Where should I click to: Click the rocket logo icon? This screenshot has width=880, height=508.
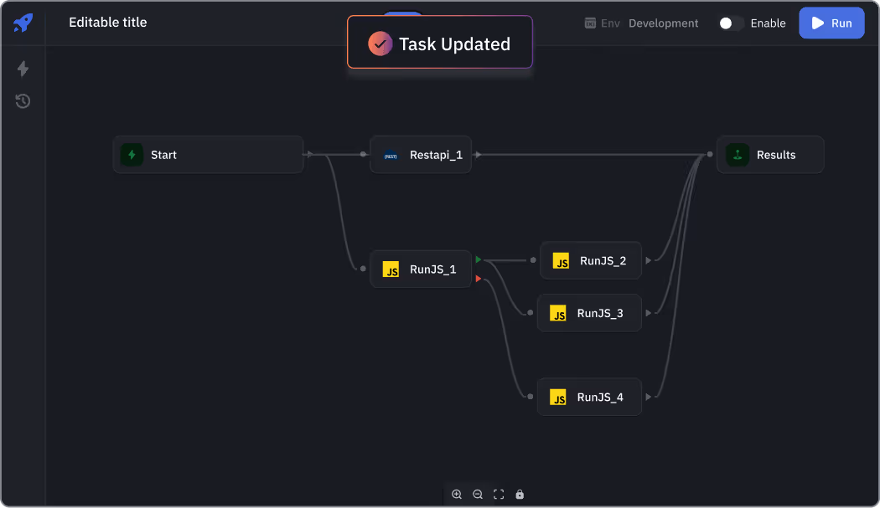point(23,23)
